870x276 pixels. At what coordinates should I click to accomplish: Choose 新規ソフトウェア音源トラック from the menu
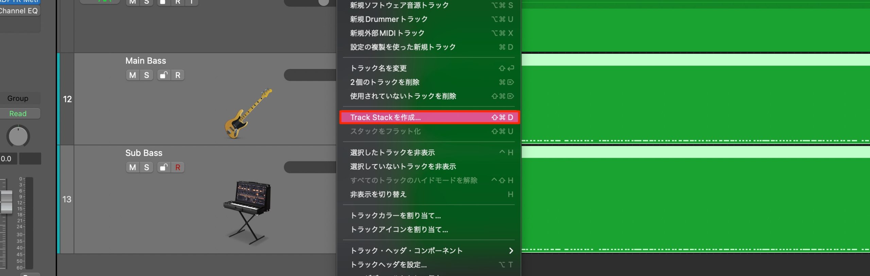[429, 5]
